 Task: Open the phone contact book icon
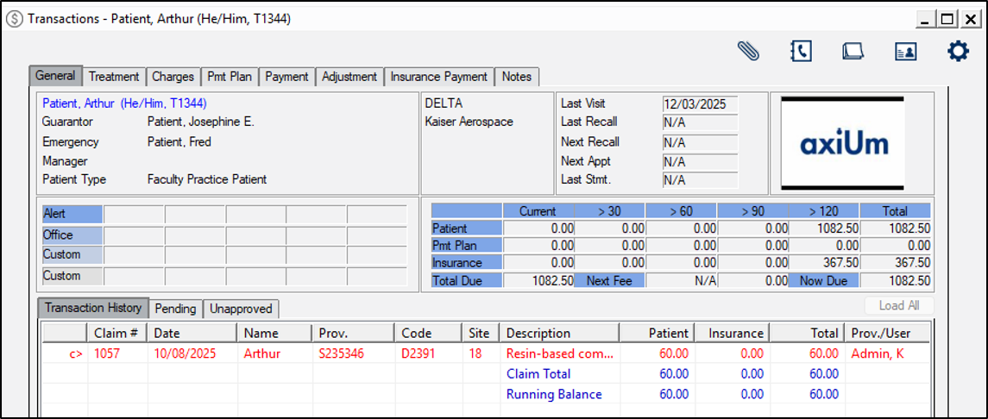[x=800, y=51]
